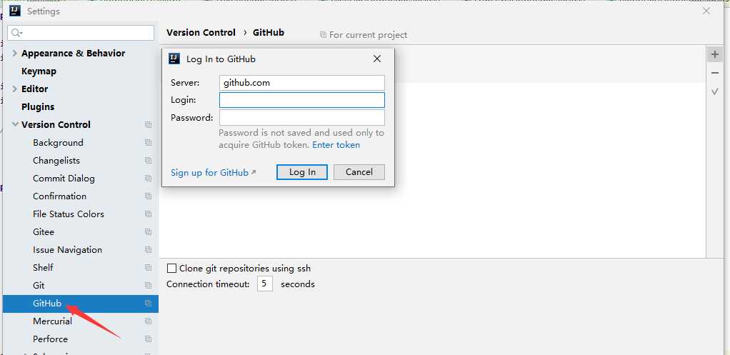Expand the Editor settings section
Screen dimensions: 730x355
15,89
